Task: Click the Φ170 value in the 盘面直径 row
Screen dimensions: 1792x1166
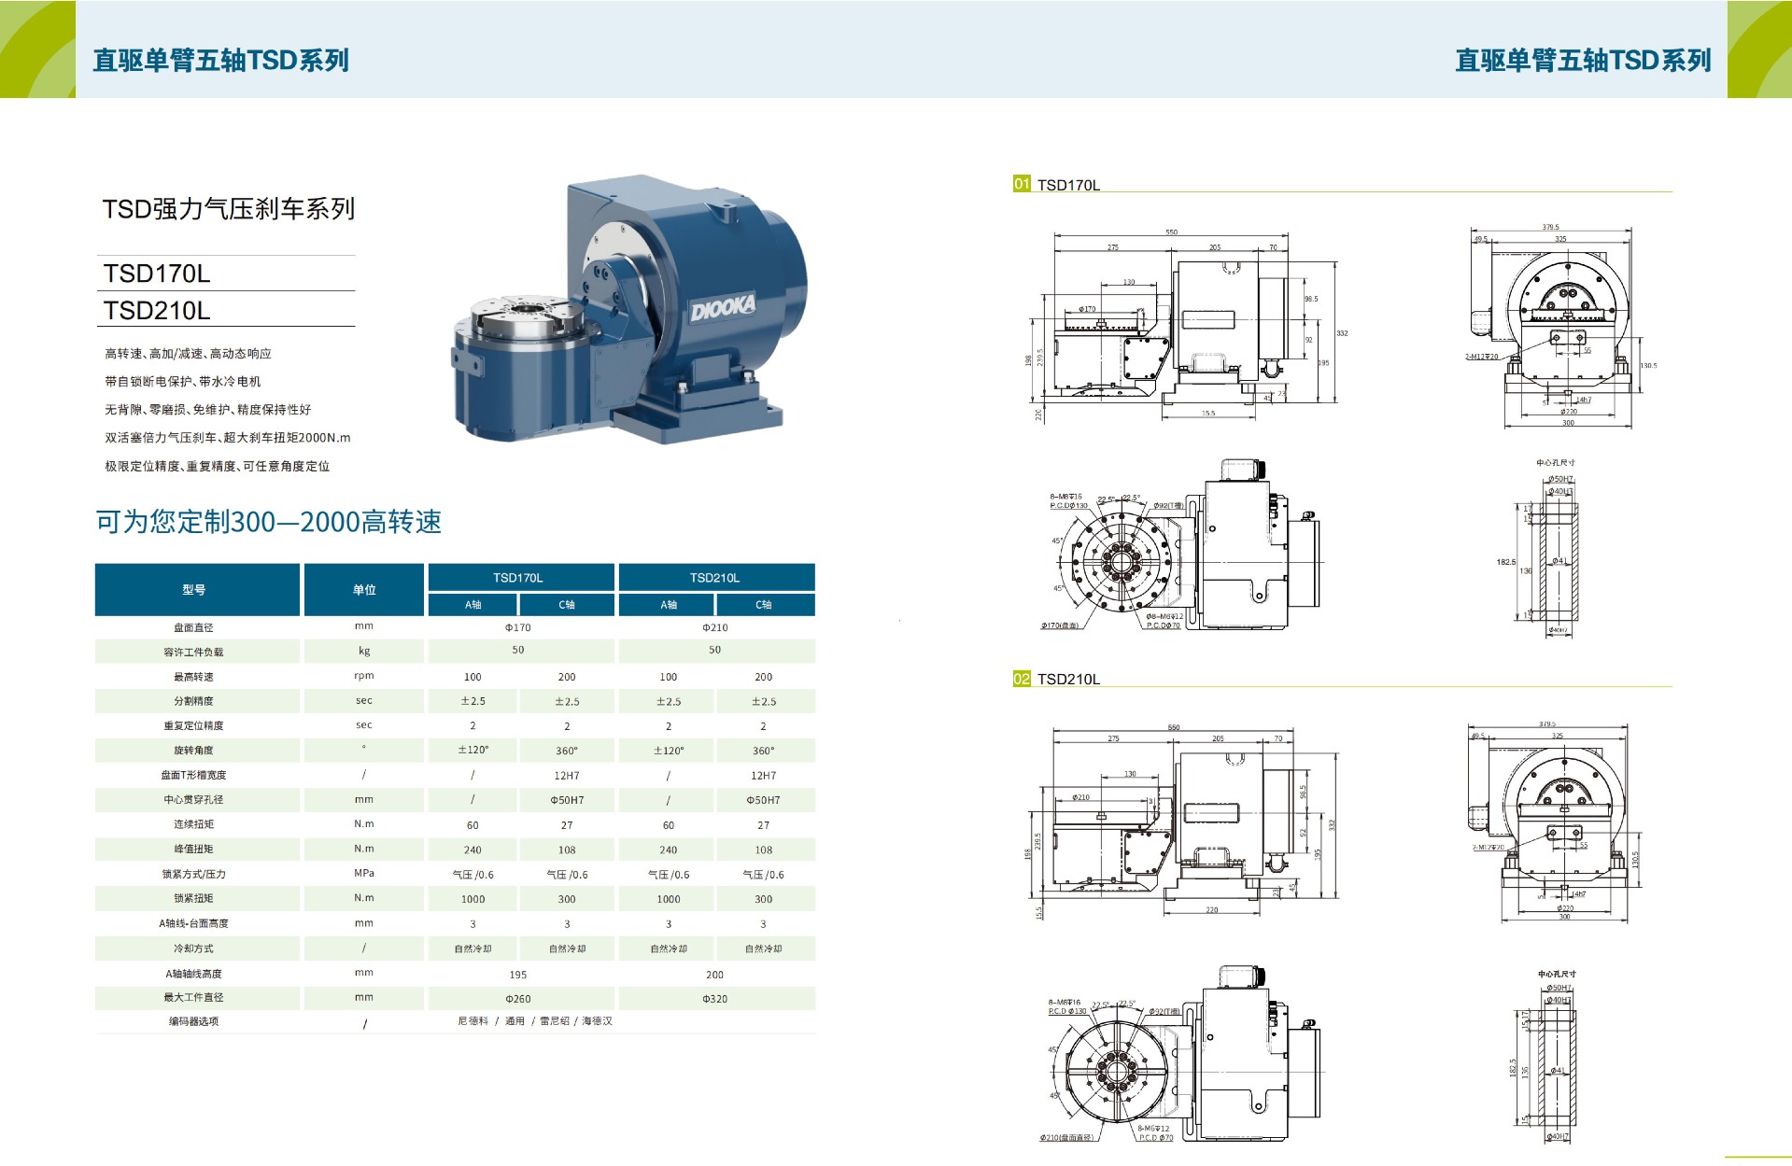Action: (x=518, y=628)
